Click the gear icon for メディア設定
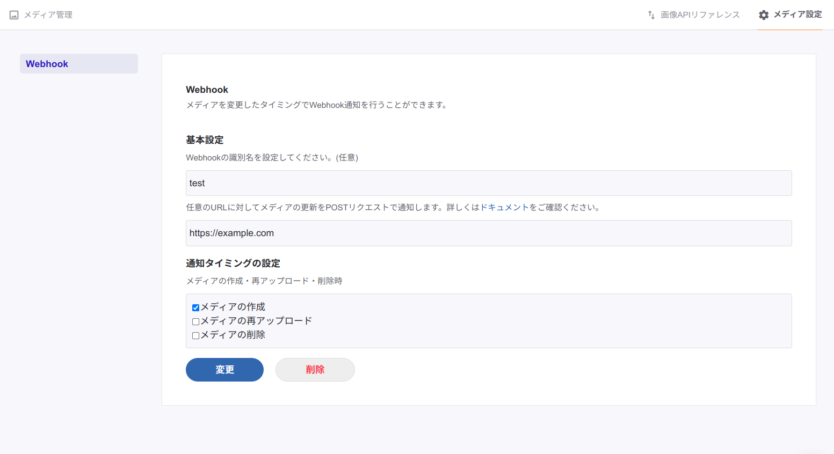The image size is (834, 454). click(763, 15)
